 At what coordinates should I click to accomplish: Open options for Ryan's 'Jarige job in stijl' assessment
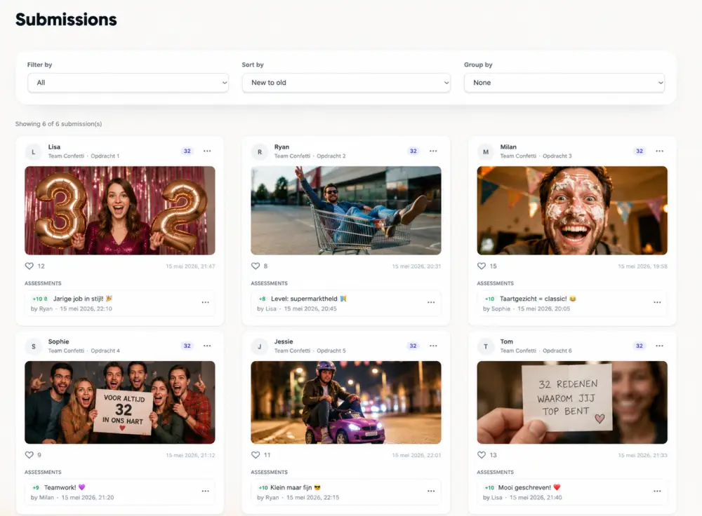point(205,303)
